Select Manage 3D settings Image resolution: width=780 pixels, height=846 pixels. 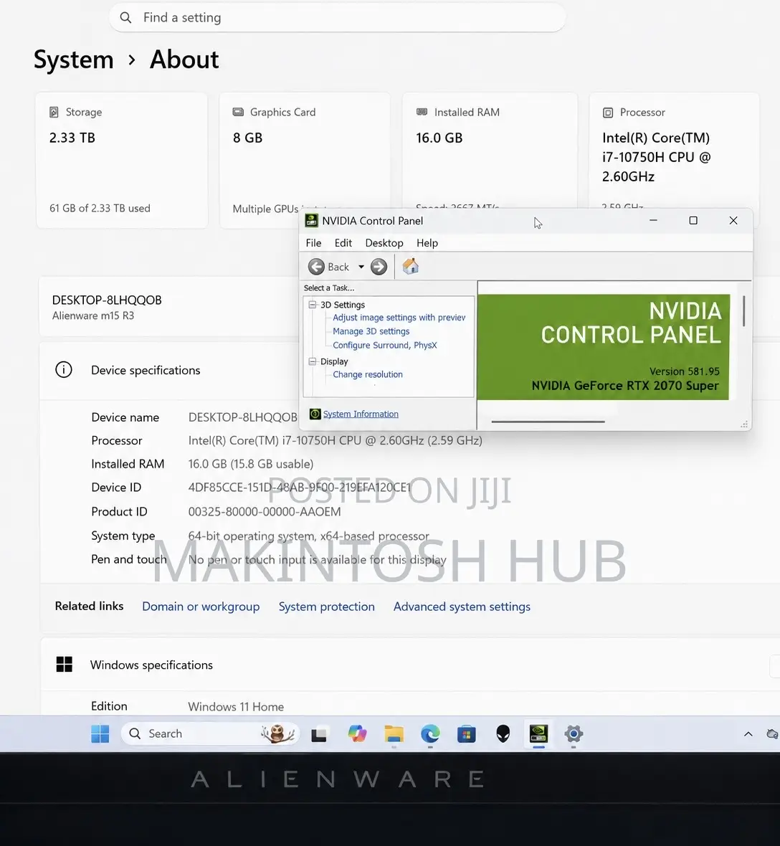[371, 331]
